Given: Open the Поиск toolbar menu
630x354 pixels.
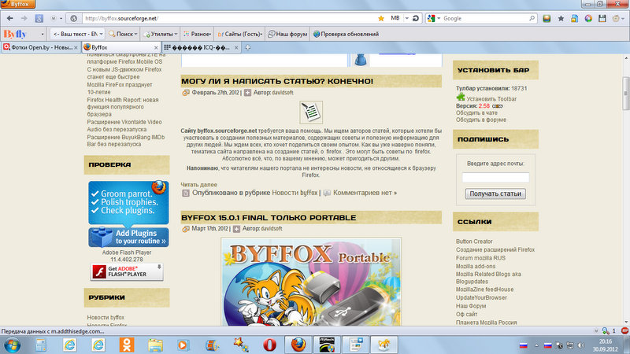Looking at the screenshot, I should tap(123, 34).
